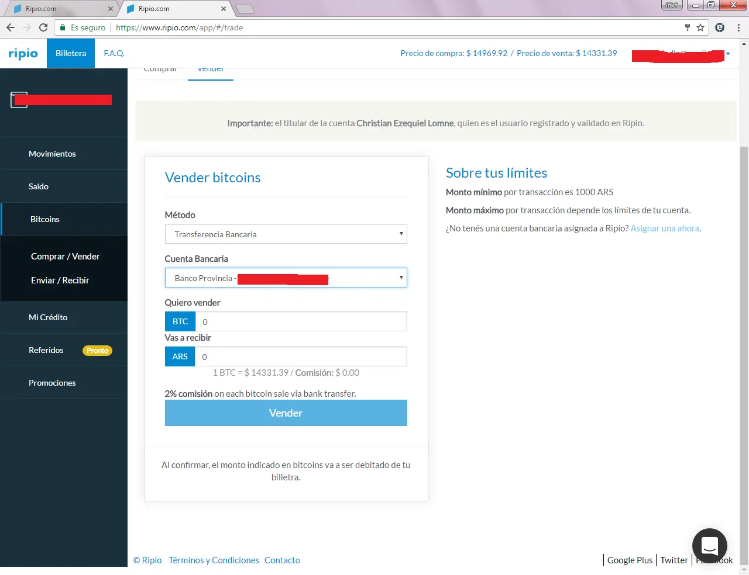Reload the page with refresh icon
749x575 pixels.
43,27
